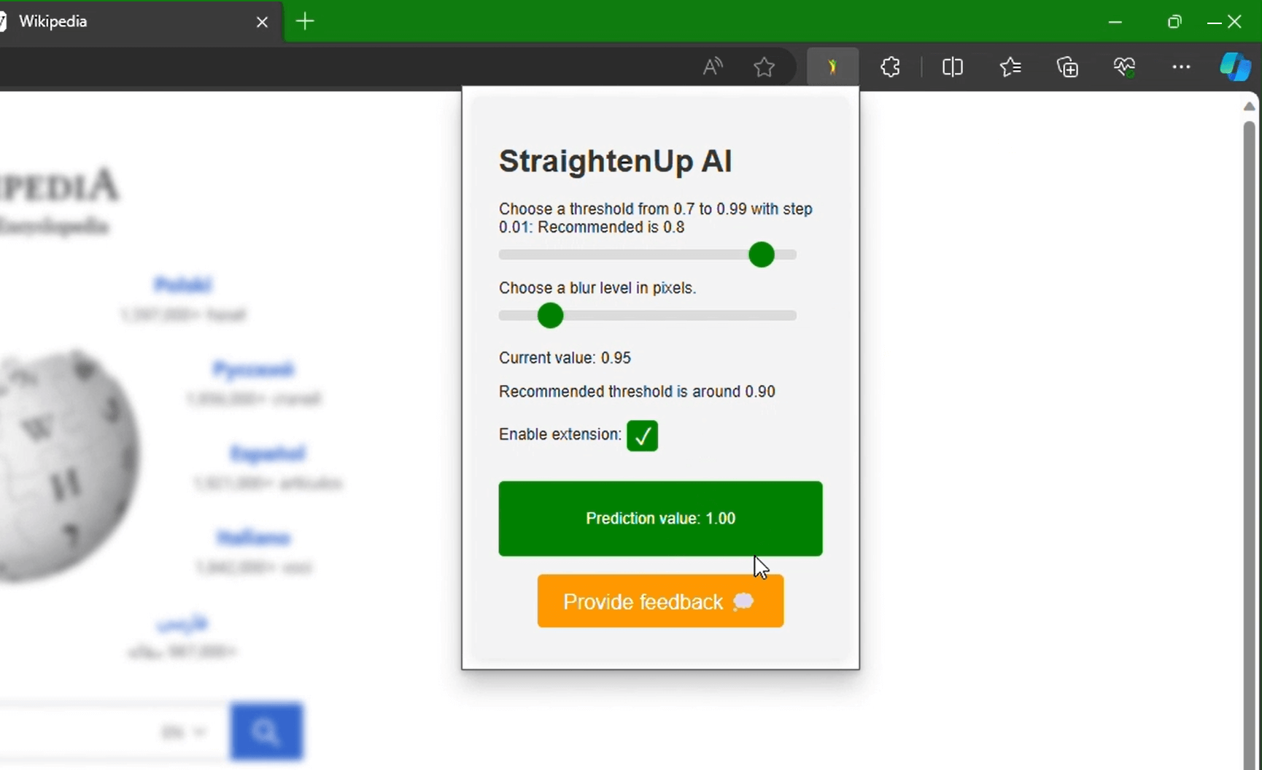Screen dimensions: 1262x770
Task: Add page to favorites with star icon
Action: pyautogui.click(x=764, y=67)
